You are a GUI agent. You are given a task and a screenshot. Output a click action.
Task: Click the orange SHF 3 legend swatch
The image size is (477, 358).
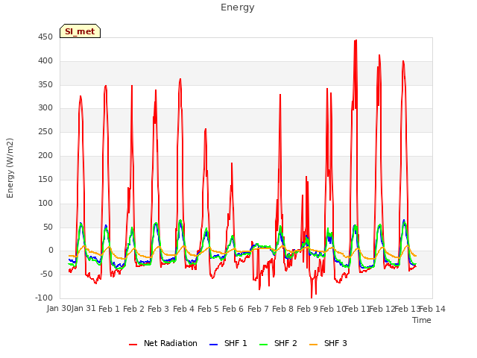tap(313, 345)
